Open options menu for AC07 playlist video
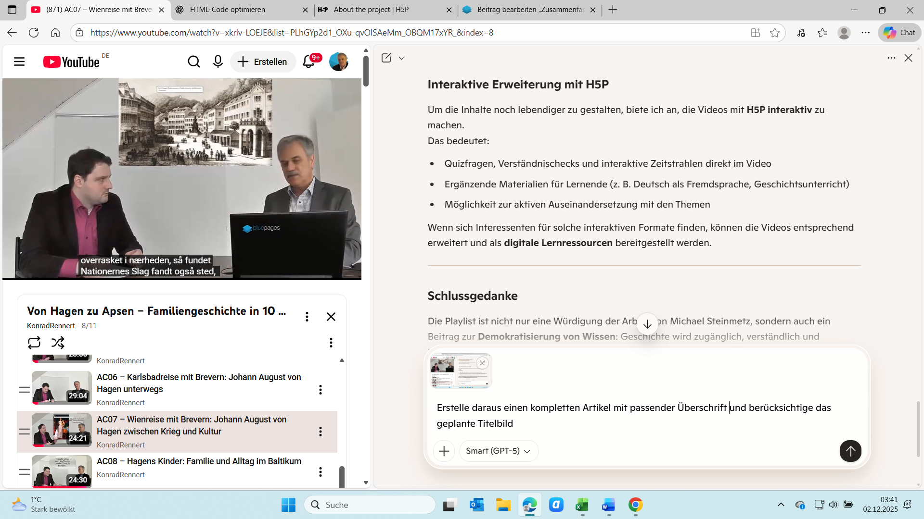 click(321, 432)
